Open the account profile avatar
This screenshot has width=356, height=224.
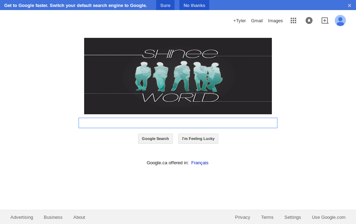340,20
